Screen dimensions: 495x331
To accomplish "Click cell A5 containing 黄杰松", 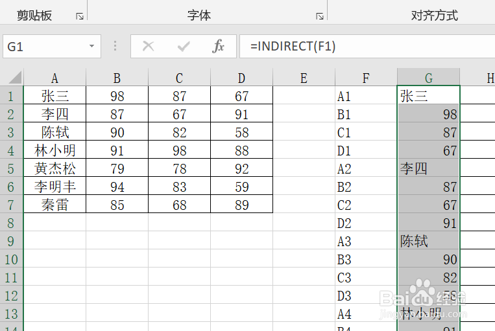I will tap(54, 168).
